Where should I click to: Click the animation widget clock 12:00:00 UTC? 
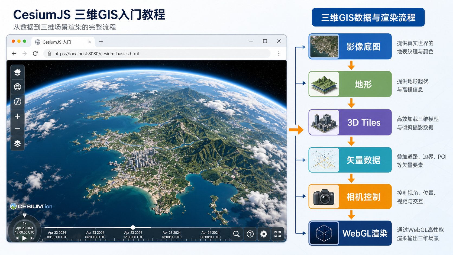click(x=25, y=232)
